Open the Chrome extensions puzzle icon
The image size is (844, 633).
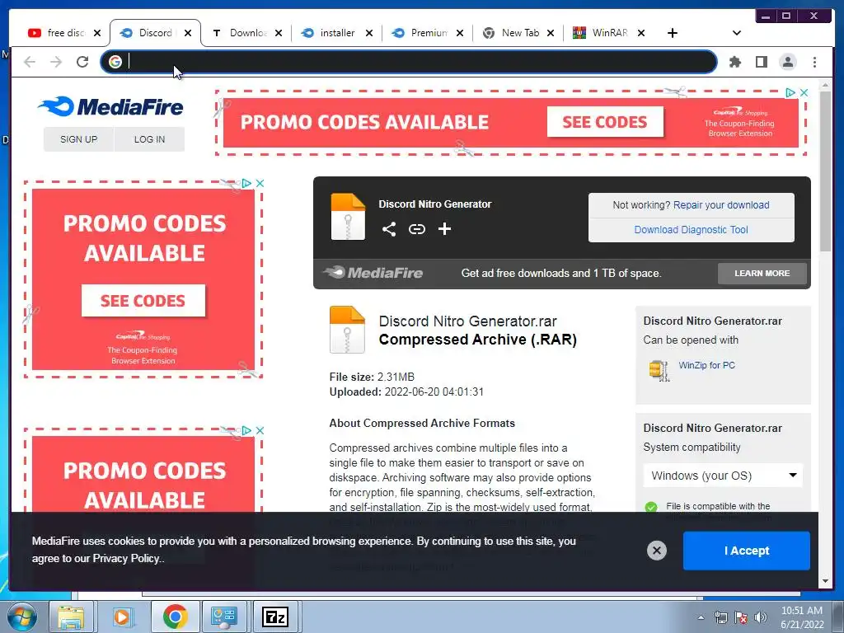(734, 62)
